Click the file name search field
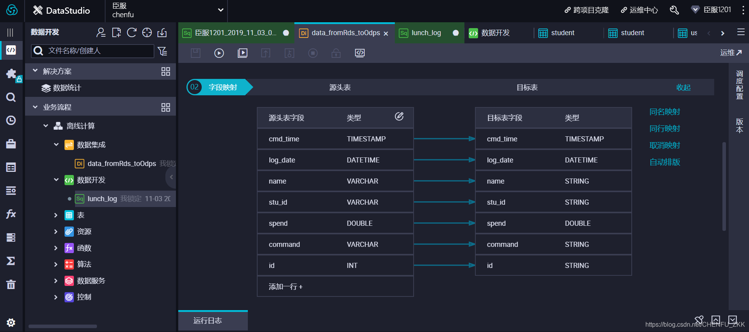Screen dimensions: 749x332 click(93, 51)
